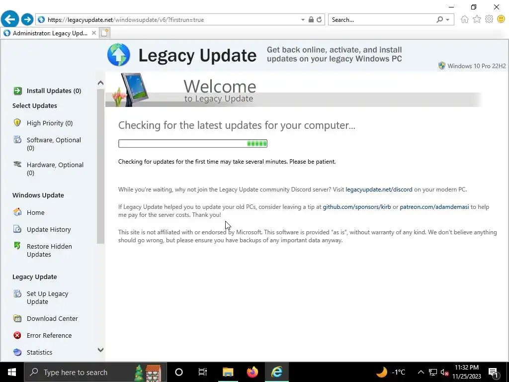Click Windows 10 Pro 22H2 shield label
Image resolution: width=509 pixels, height=382 pixels.
[x=472, y=66]
